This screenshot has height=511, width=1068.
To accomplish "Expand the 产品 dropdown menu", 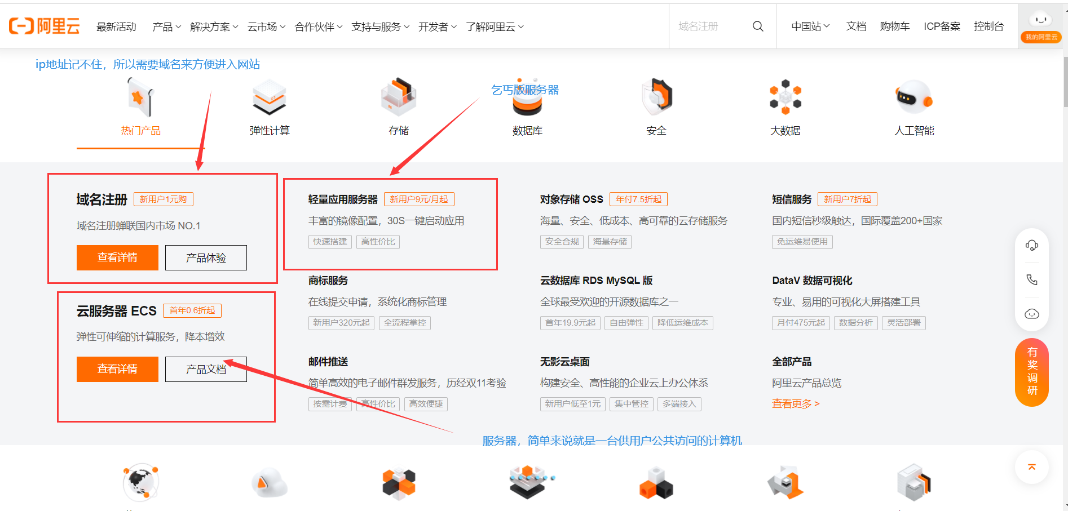I will pyautogui.click(x=167, y=26).
